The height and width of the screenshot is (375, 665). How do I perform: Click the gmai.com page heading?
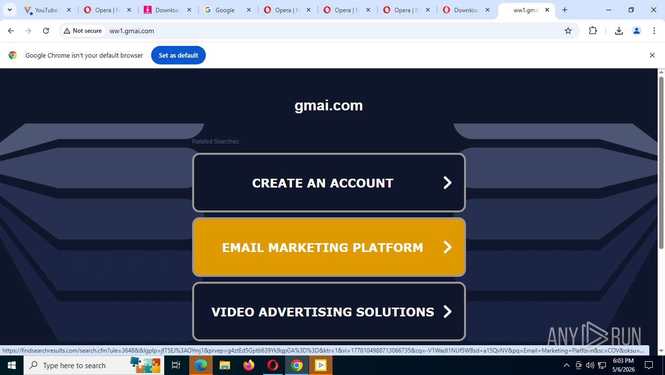(329, 105)
